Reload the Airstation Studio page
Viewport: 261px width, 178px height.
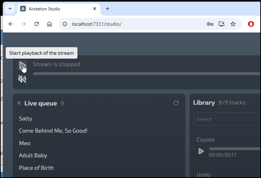point(37,24)
